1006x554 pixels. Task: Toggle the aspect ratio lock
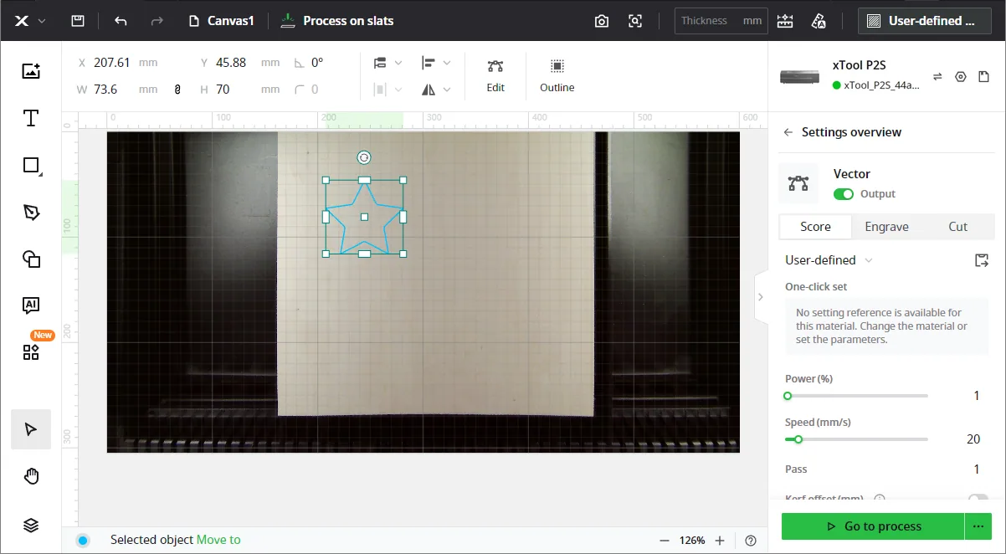click(177, 89)
